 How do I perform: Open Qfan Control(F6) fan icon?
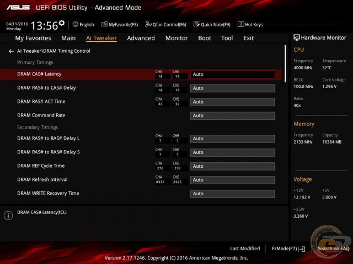pyautogui.click(x=148, y=24)
